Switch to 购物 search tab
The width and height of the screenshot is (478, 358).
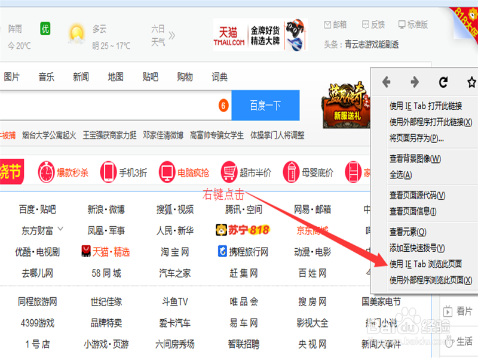pos(185,77)
